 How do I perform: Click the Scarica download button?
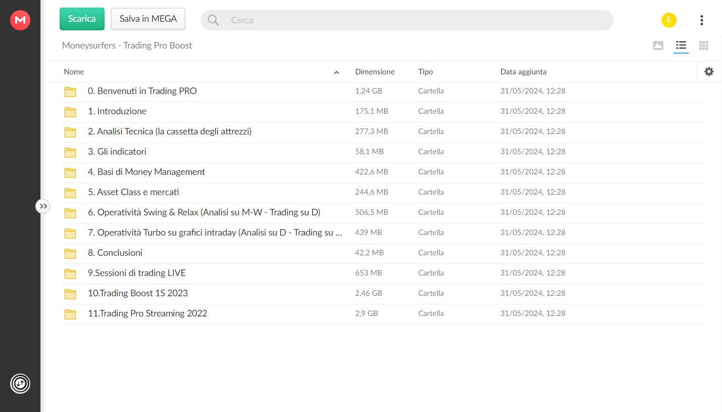pyautogui.click(x=82, y=19)
